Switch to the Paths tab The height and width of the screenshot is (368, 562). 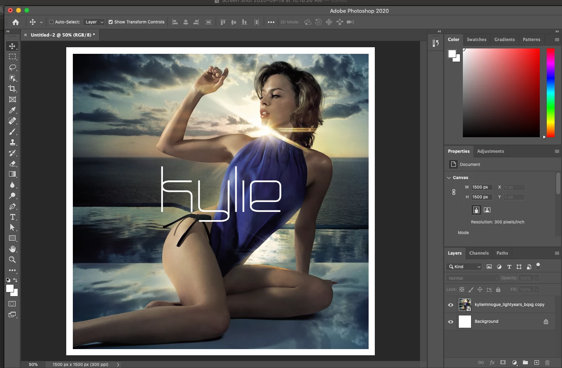[x=502, y=253]
